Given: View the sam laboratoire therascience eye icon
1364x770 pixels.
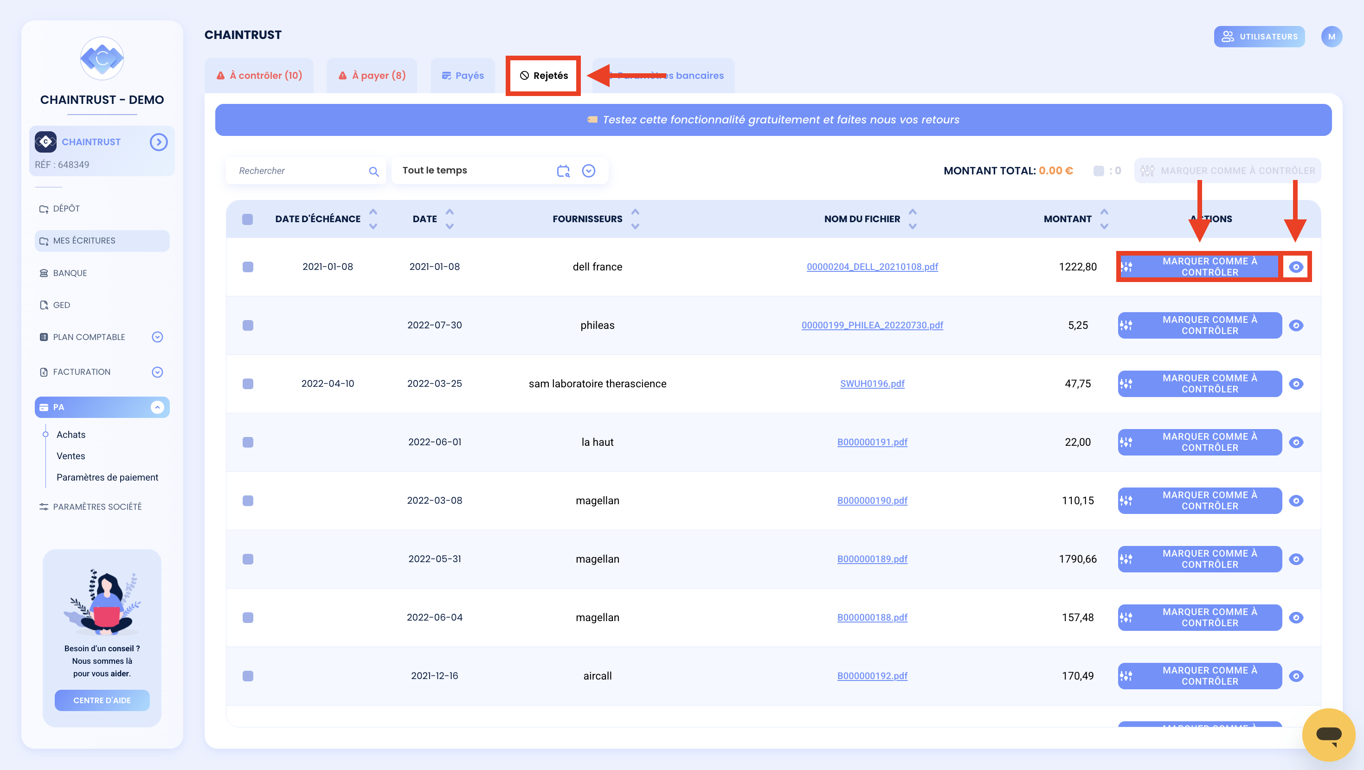Looking at the screenshot, I should [x=1296, y=384].
